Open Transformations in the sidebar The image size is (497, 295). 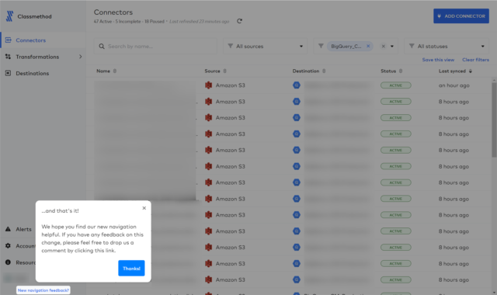tap(37, 57)
